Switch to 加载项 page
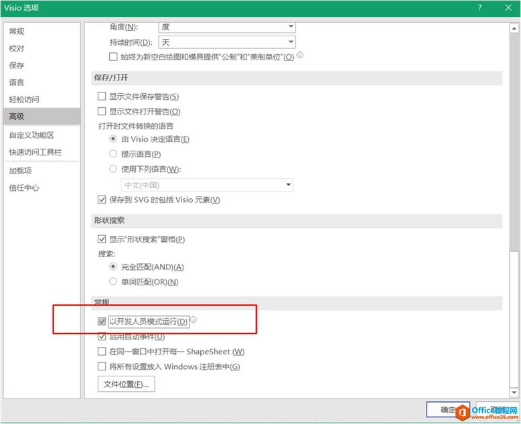Screen dimensions: 521x424 (42, 171)
